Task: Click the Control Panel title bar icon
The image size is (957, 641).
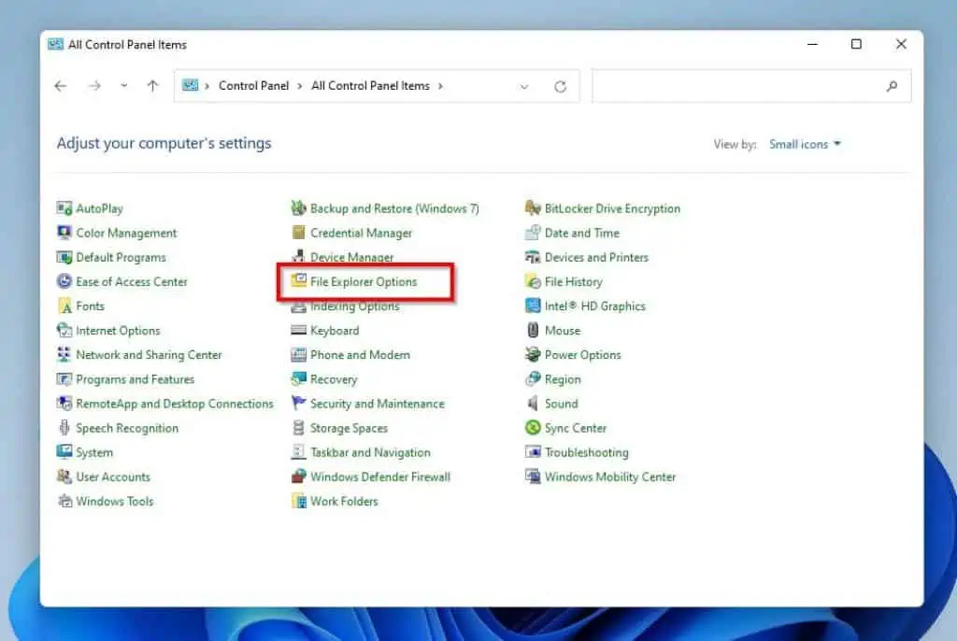Action: click(55, 45)
